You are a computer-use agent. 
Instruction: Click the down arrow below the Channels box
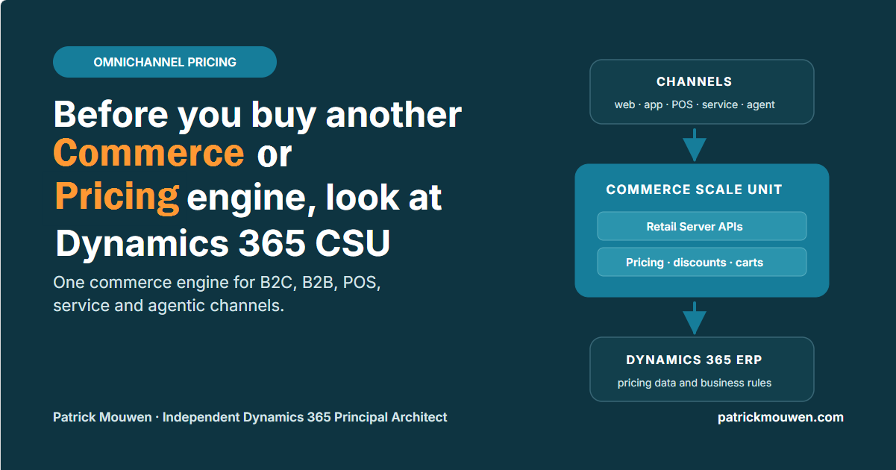pyautogui.click(x=695, y=145)
